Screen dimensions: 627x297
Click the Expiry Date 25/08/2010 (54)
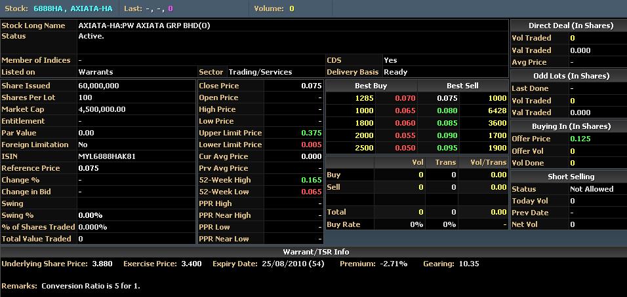[293, 264]
